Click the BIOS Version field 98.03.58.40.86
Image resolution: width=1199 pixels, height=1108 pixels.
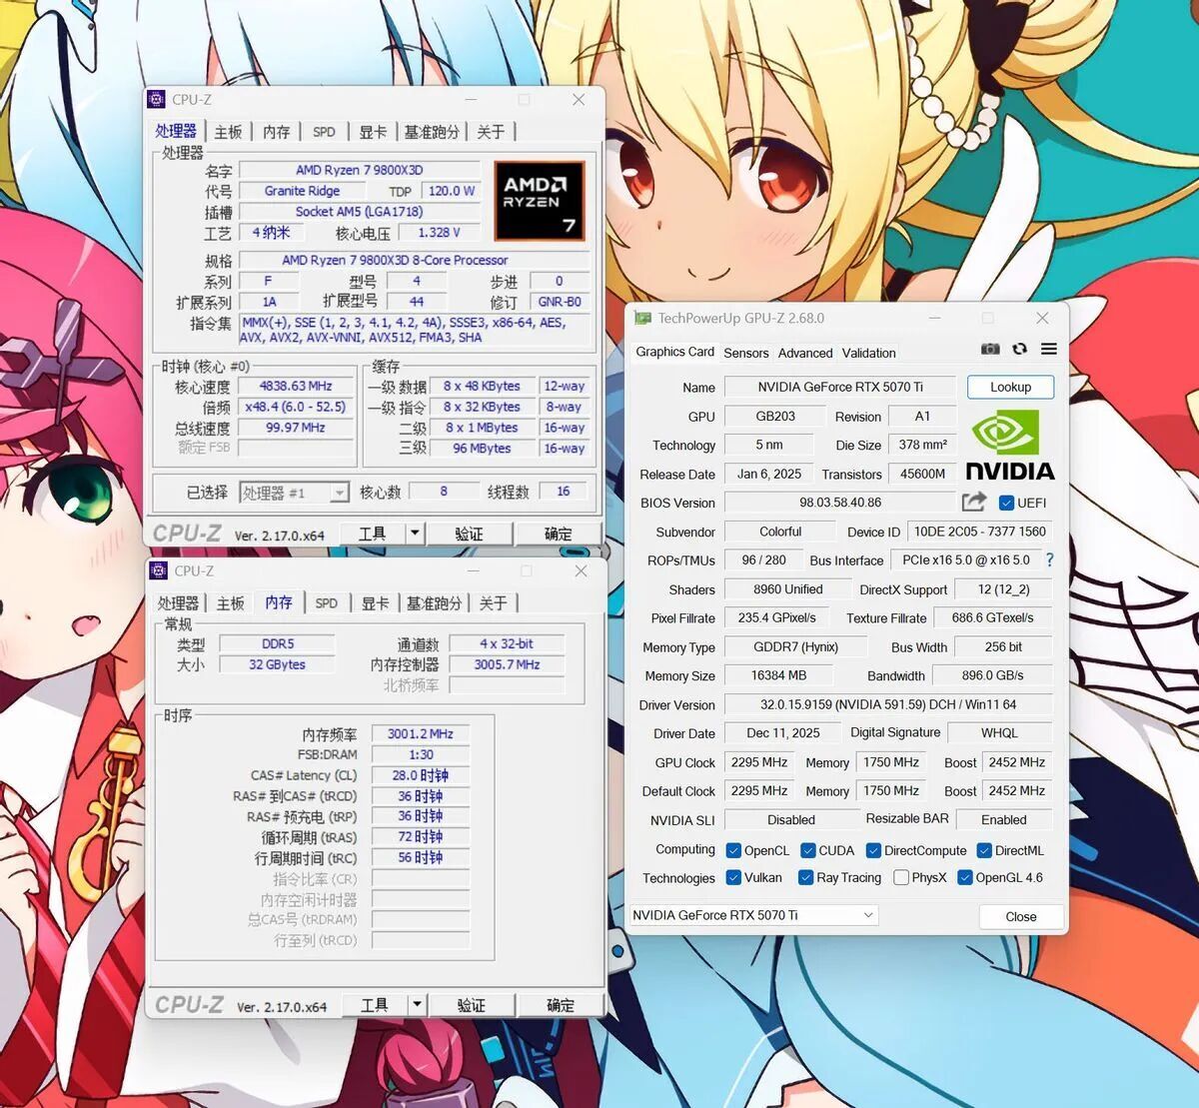click(840, 503)
